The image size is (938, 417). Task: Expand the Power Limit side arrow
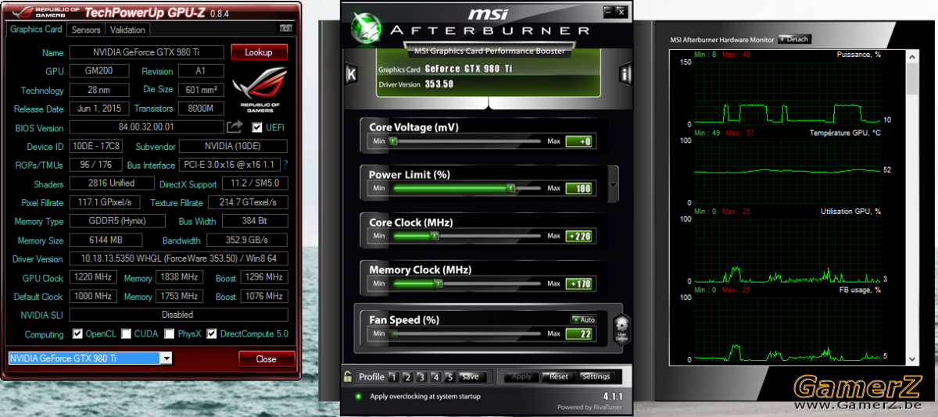[x=613, y=184]
